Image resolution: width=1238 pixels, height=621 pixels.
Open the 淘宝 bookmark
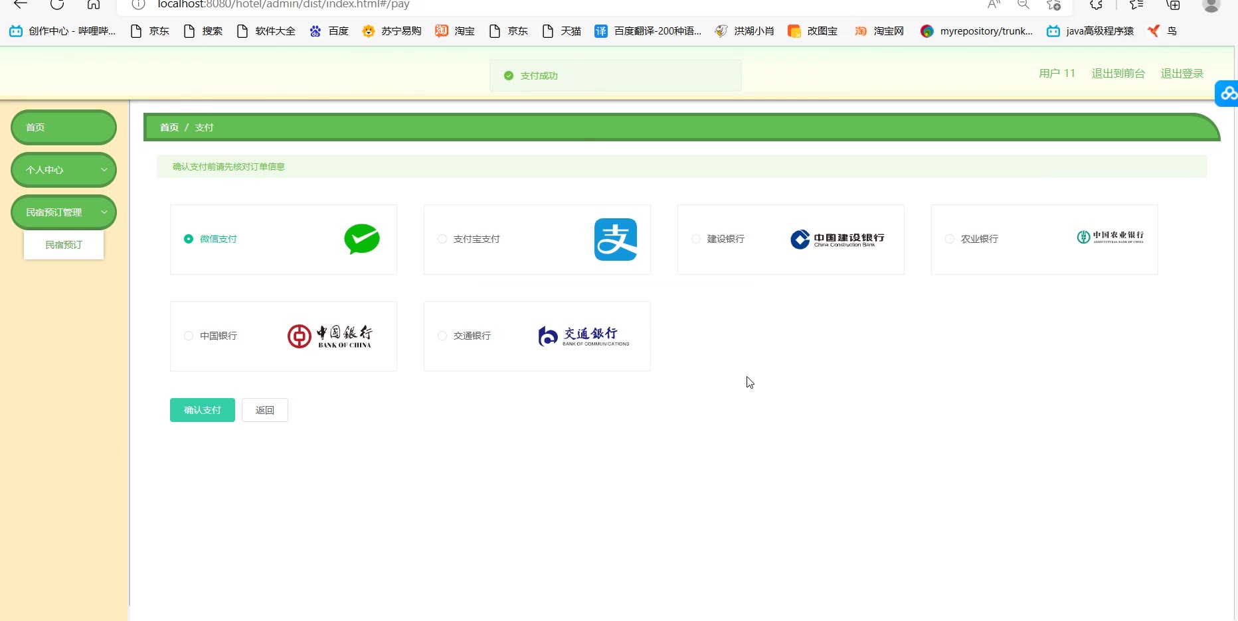[455, 31]
